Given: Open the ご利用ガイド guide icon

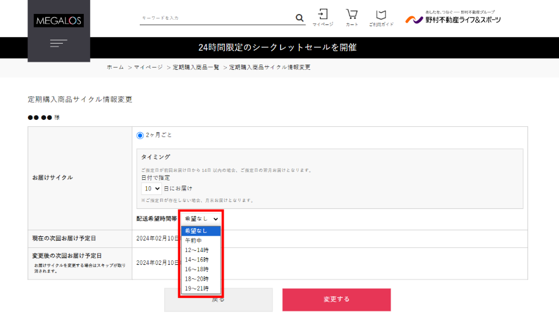Looking at the screenshot, I should pos(381,17).
